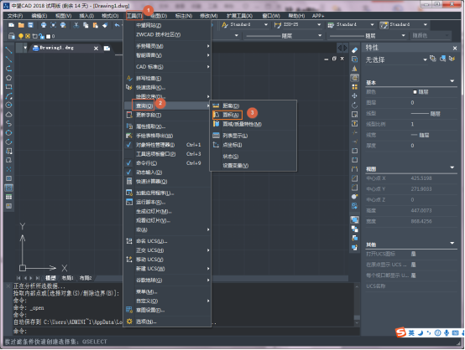Click the Cut scissors icon in toolbar
The height and width of the screenshot is (350, 465).
click(x=76, y=25)
